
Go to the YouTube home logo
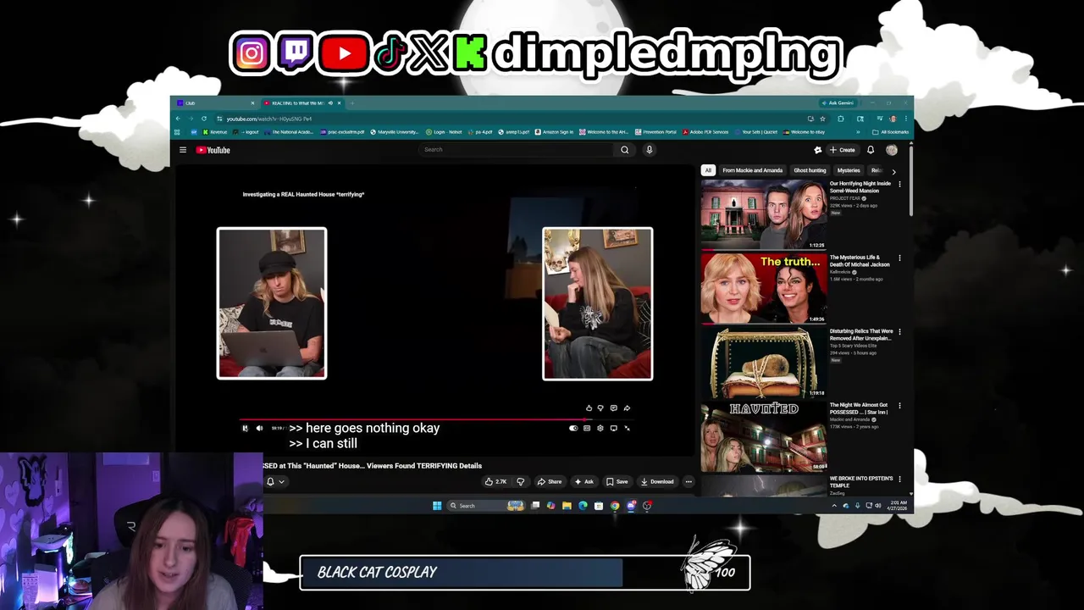213,150
